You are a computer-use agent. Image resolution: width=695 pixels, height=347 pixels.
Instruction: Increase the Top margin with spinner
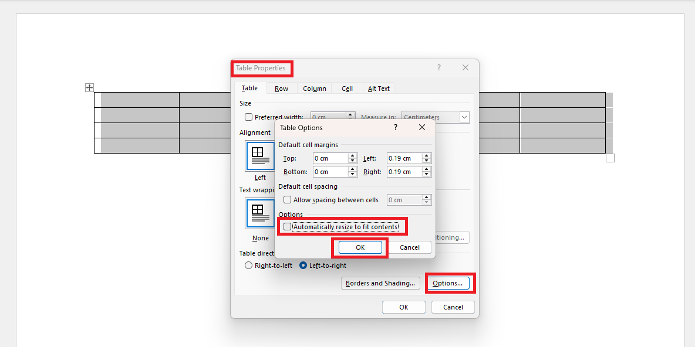(x=353, y=156)
